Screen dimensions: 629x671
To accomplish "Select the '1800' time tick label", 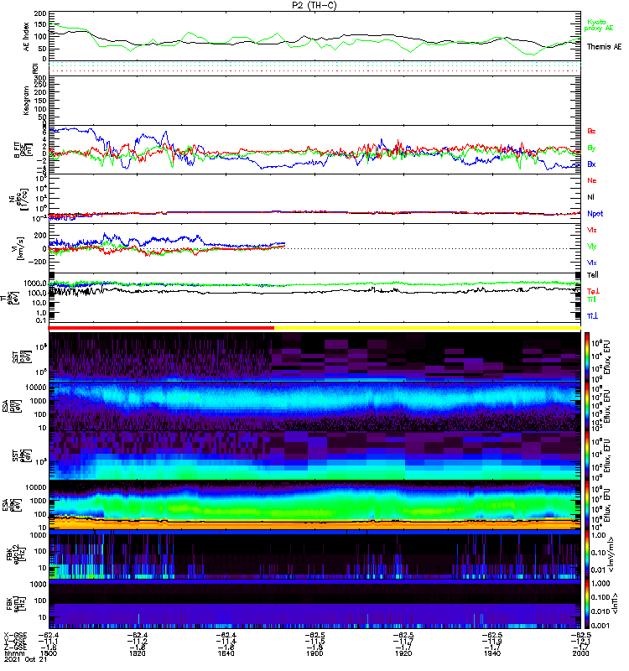I will point(49,653).
